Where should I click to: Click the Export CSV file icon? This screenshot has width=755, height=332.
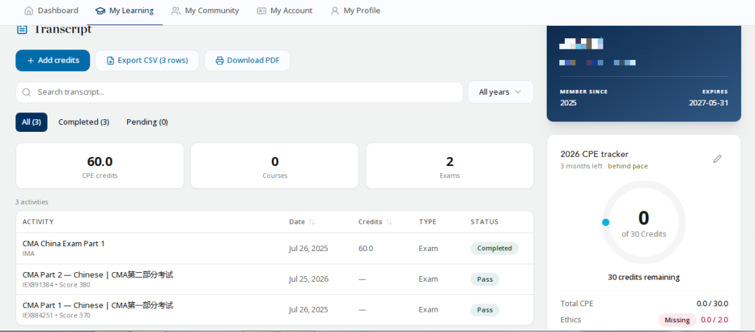[x=110, y=61]
